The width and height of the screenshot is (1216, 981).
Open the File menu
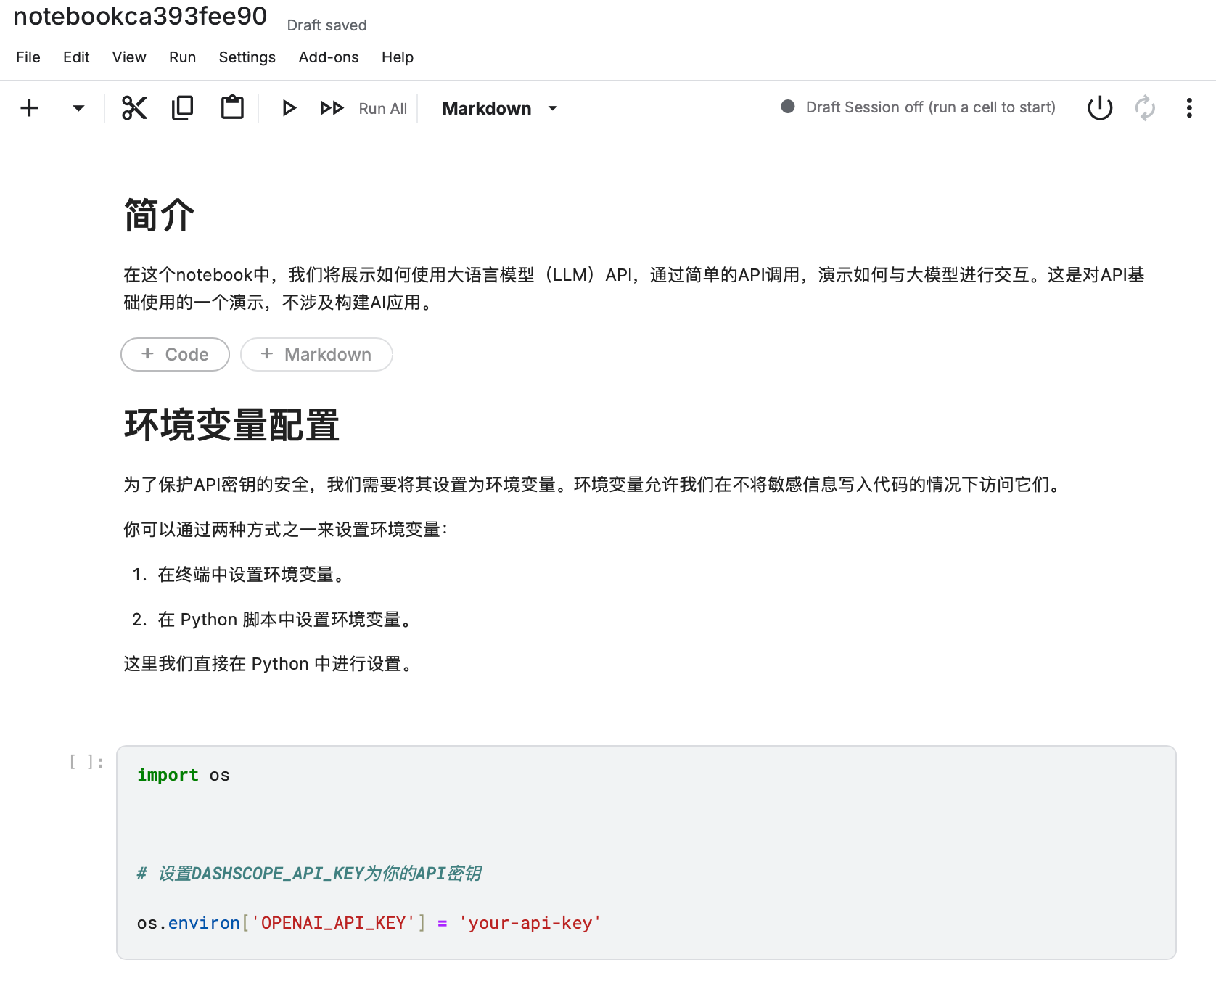click(x=28, y=57)
